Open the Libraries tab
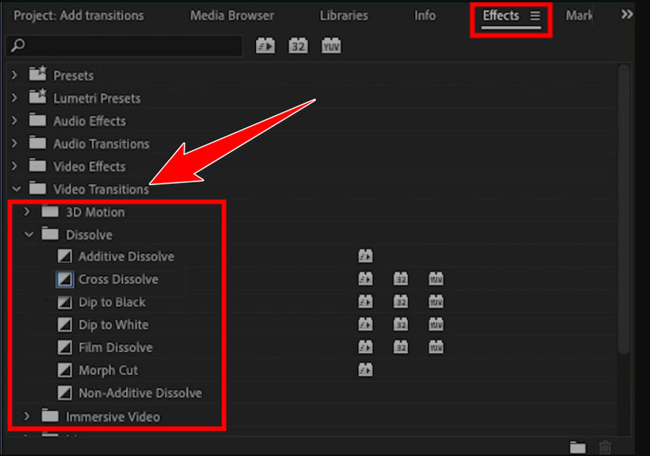This screenshot has height=456, width=650. tap(344, 15)
